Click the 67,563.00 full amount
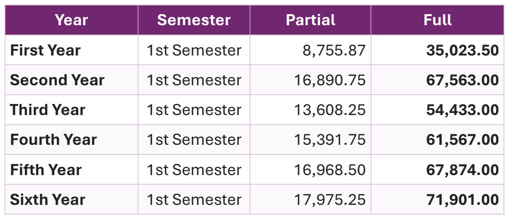This screenshot has width=509, height=219. coord(462,80)
